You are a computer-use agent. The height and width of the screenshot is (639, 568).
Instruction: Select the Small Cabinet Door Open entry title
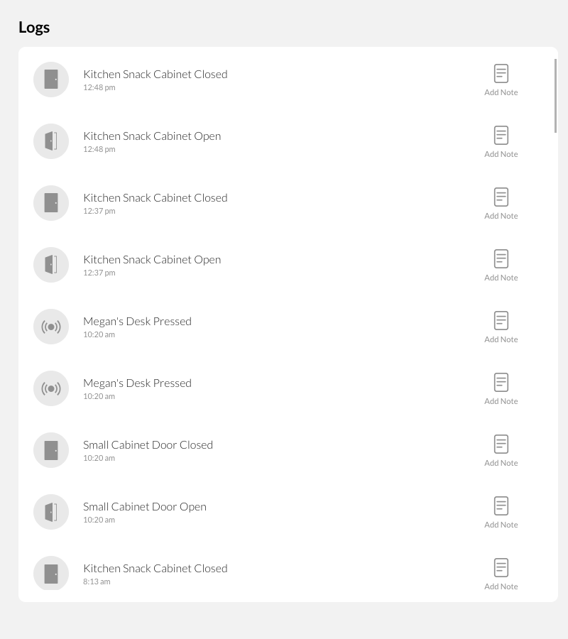145,507
